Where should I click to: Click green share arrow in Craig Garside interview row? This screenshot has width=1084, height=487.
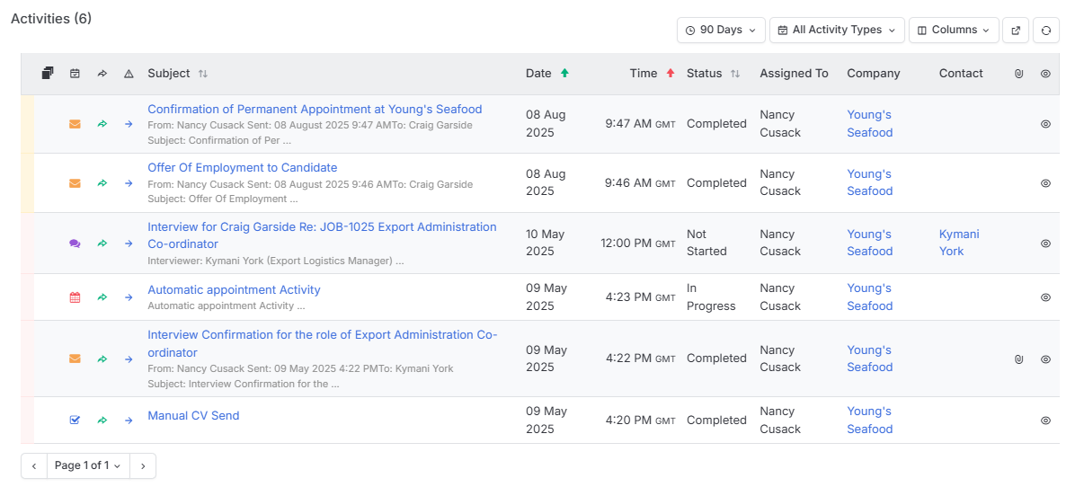(x=102, y=243)
